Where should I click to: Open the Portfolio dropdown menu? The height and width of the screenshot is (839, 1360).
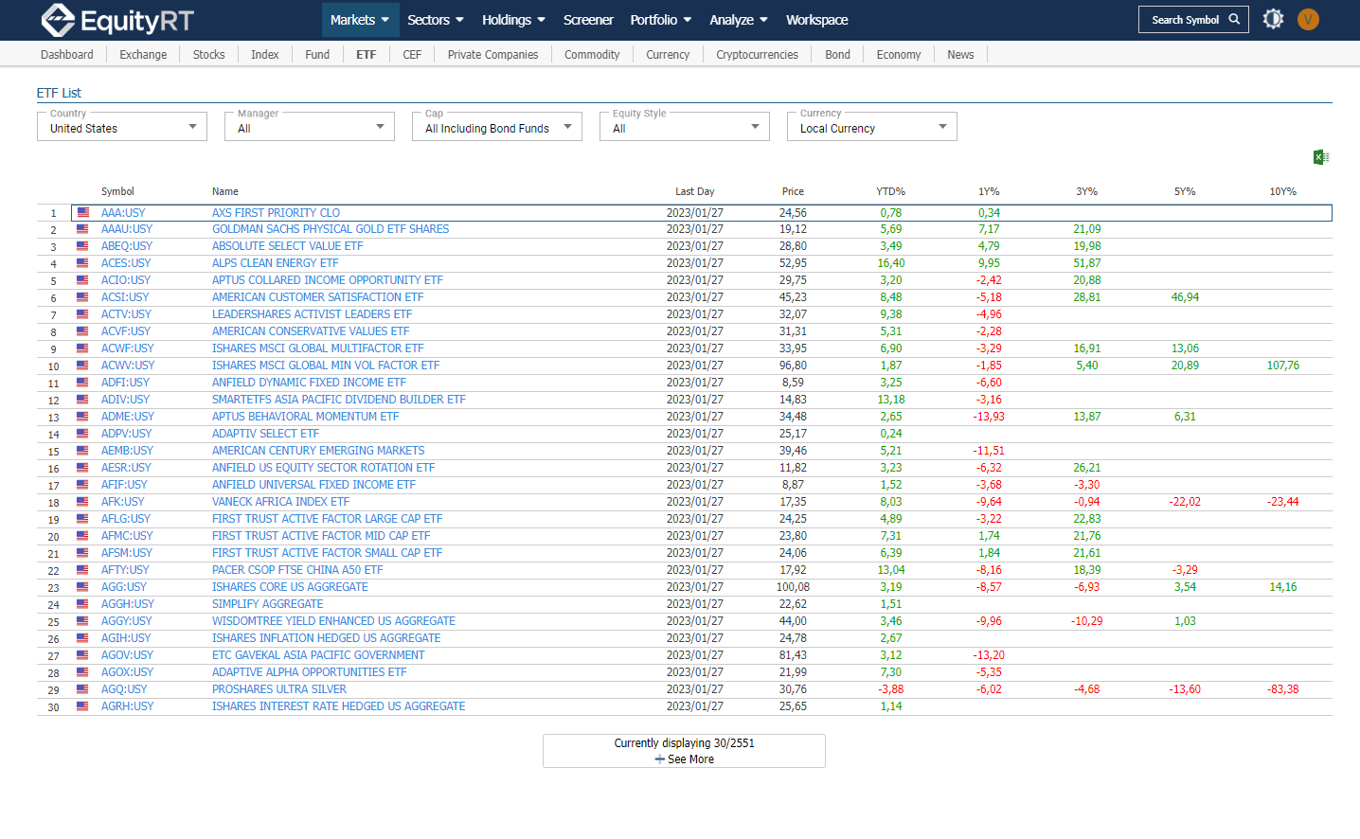pos(661,20)
